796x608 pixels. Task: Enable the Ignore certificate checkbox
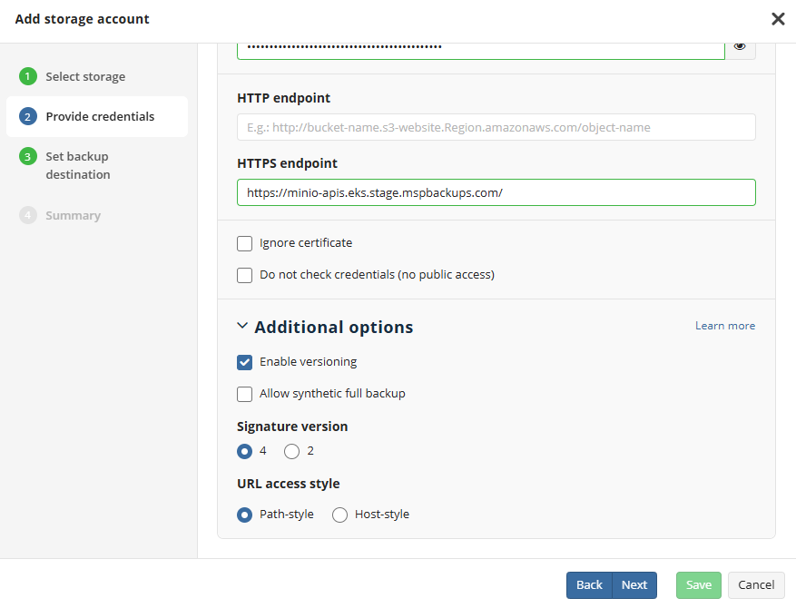pyautogui.click(x=245, y=243)
